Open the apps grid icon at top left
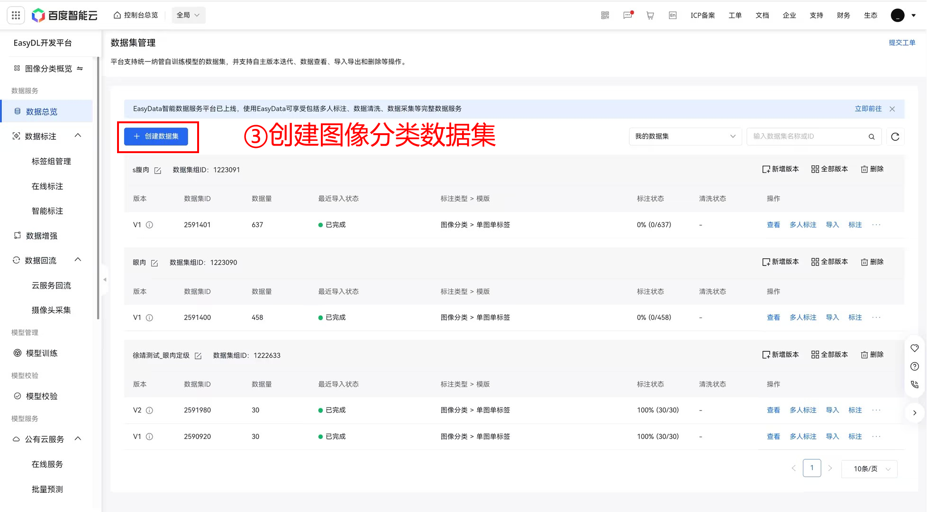Image resolution: width=927 pixels, height=512 pixels. pos(16,15)
